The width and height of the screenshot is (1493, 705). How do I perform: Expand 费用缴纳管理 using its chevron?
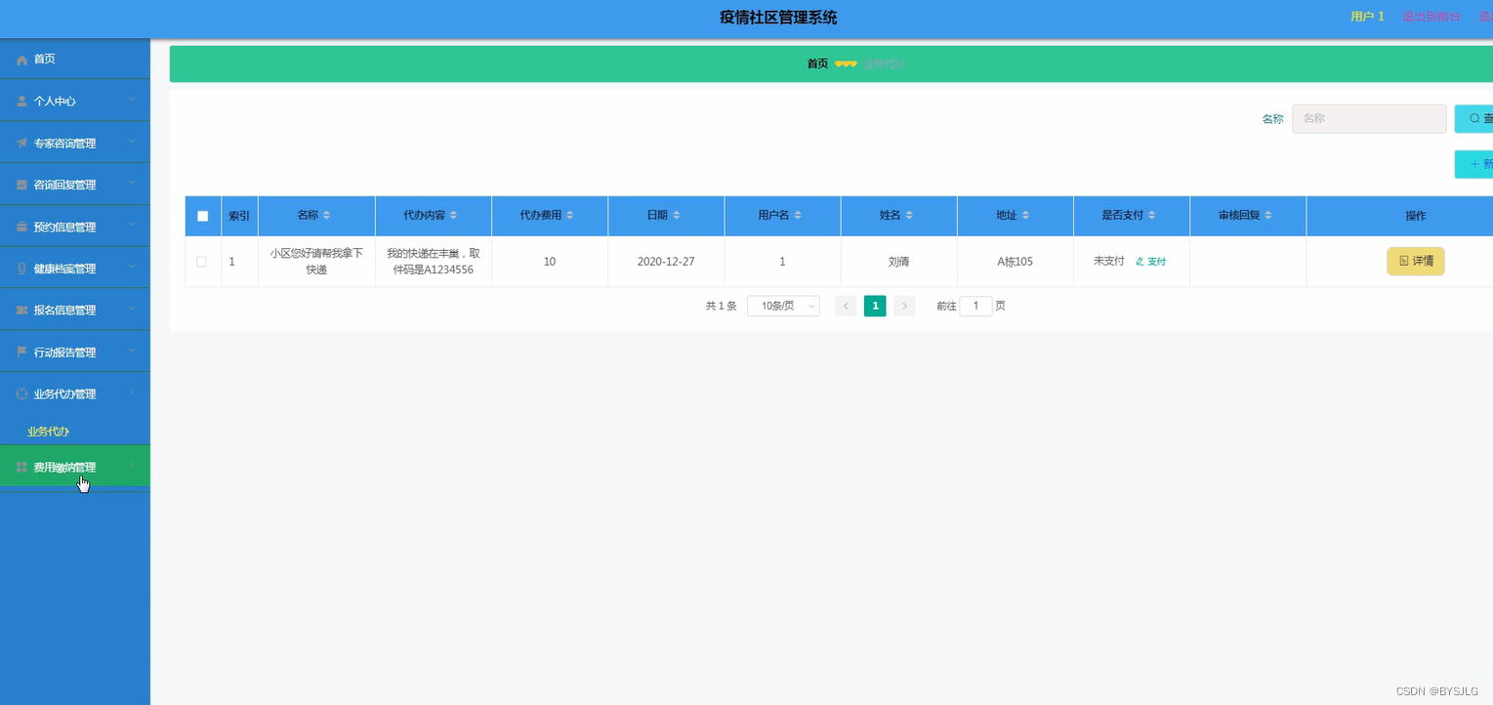[132, 467]
